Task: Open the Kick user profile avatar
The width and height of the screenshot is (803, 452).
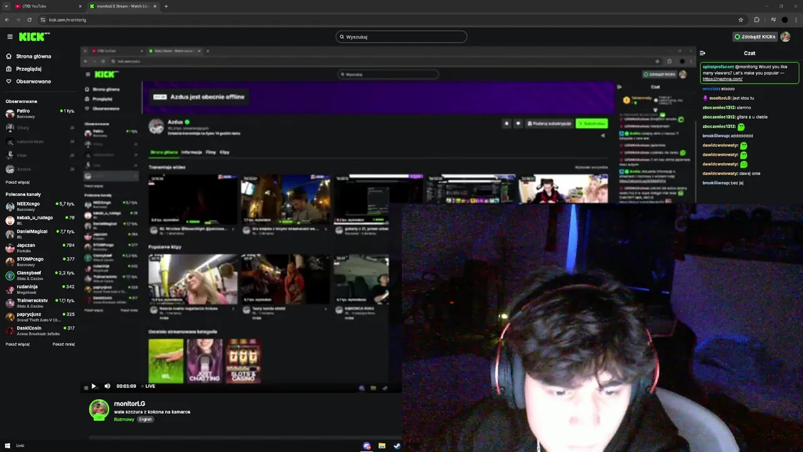Action: (785, 37)
